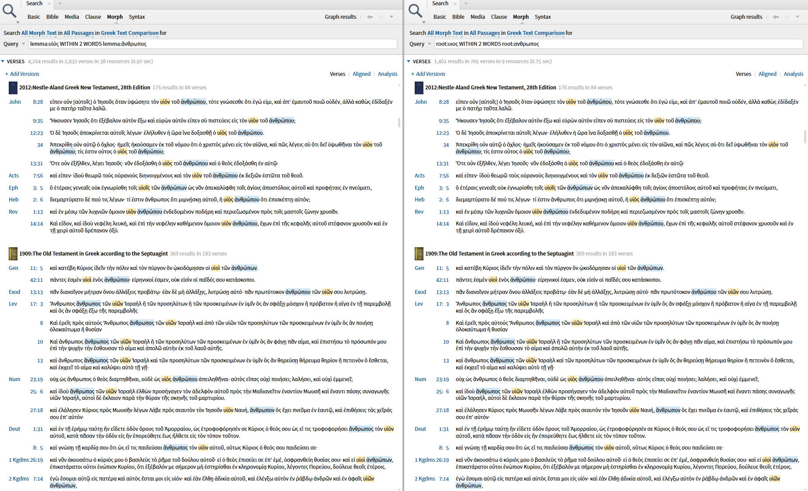Select Media search type in left panel

(72, 17)
